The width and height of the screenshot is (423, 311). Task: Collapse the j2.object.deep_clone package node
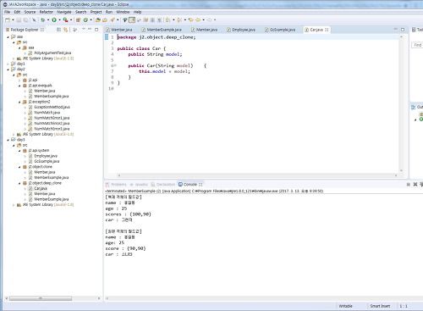click(x=19, y=183)
